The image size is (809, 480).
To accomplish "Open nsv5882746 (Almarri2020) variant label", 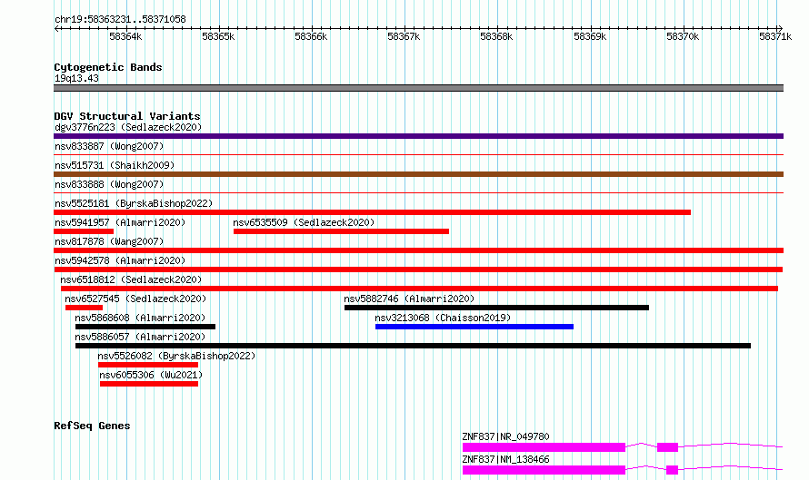I will 409,299.
